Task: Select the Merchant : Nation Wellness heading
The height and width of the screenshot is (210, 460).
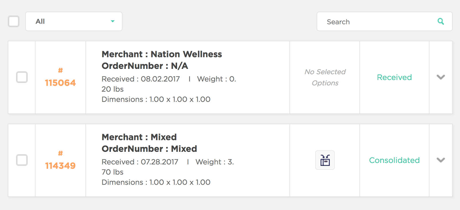Action: point(162,54)
